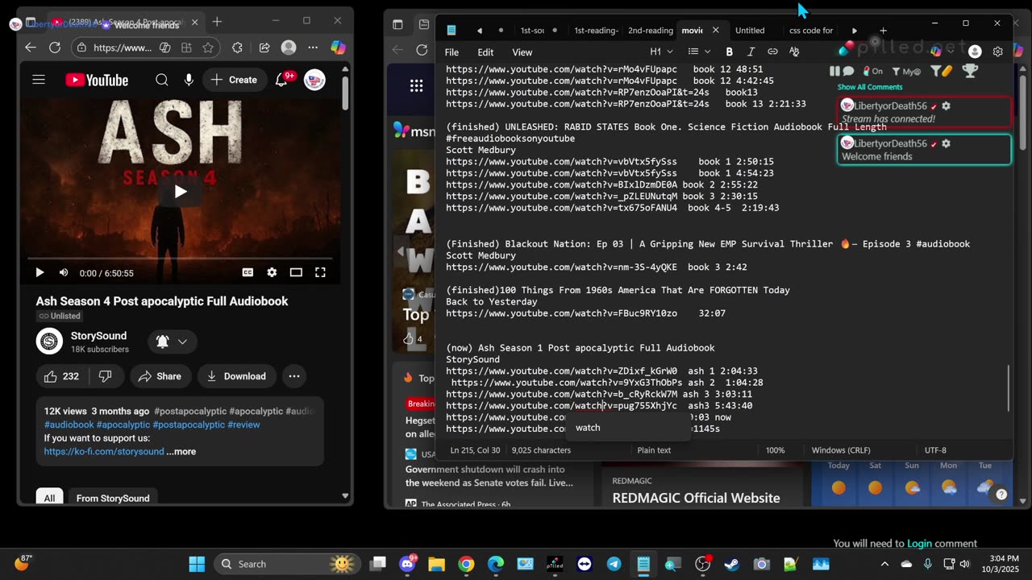Open Google Chrome from the taskbar
The image size is (1032, 580).
click(466, 564)
